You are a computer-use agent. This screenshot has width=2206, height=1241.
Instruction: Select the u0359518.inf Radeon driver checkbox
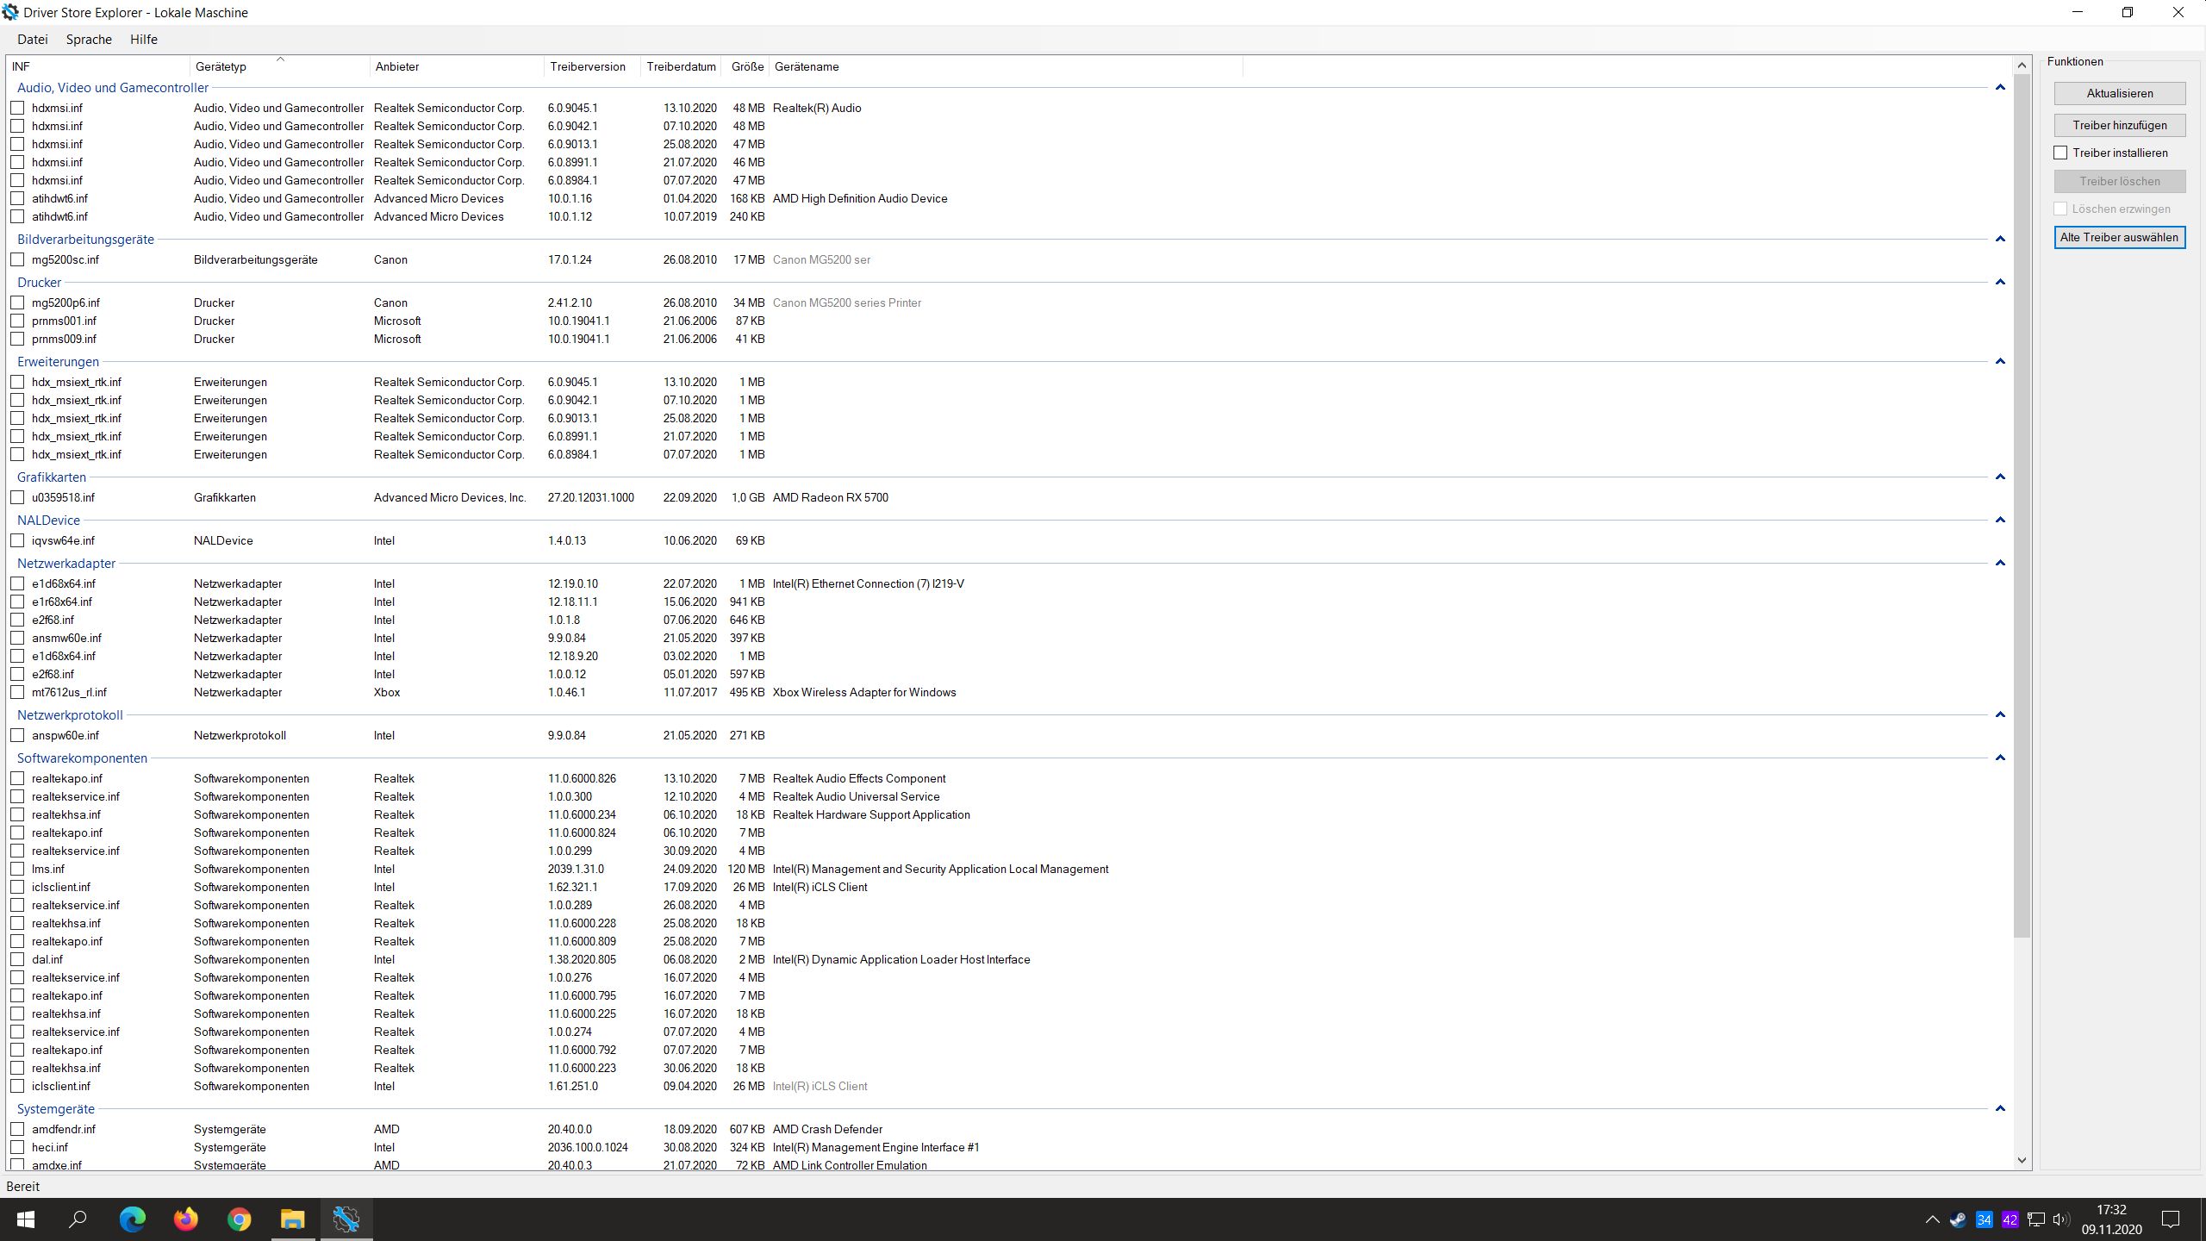(x=18, y=497)
